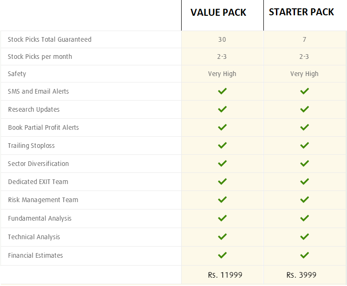Viewport: 347px width, 286px height.
Task: Click the Rs. 11999 price
Action: pyautogui.click(x=225, y=275)
